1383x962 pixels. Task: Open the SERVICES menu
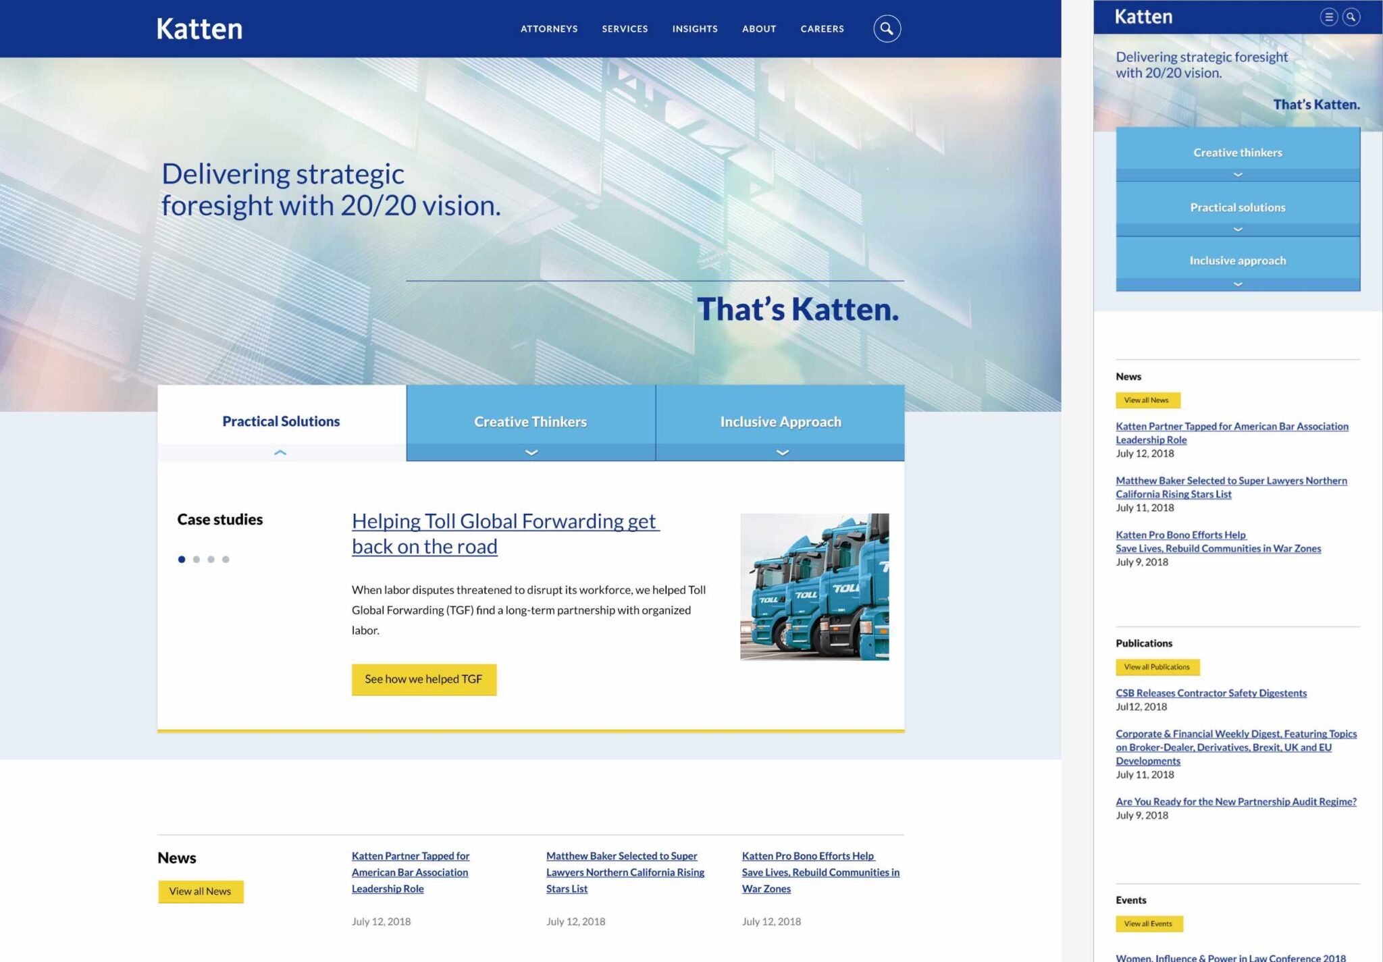pyautogui.click(x=625, y=29)
